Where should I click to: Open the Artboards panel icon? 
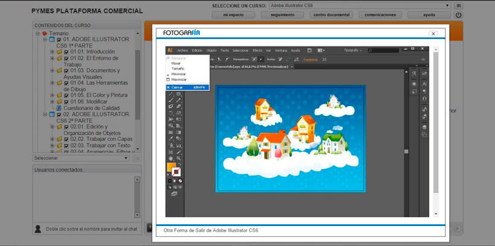pos(424,134)
